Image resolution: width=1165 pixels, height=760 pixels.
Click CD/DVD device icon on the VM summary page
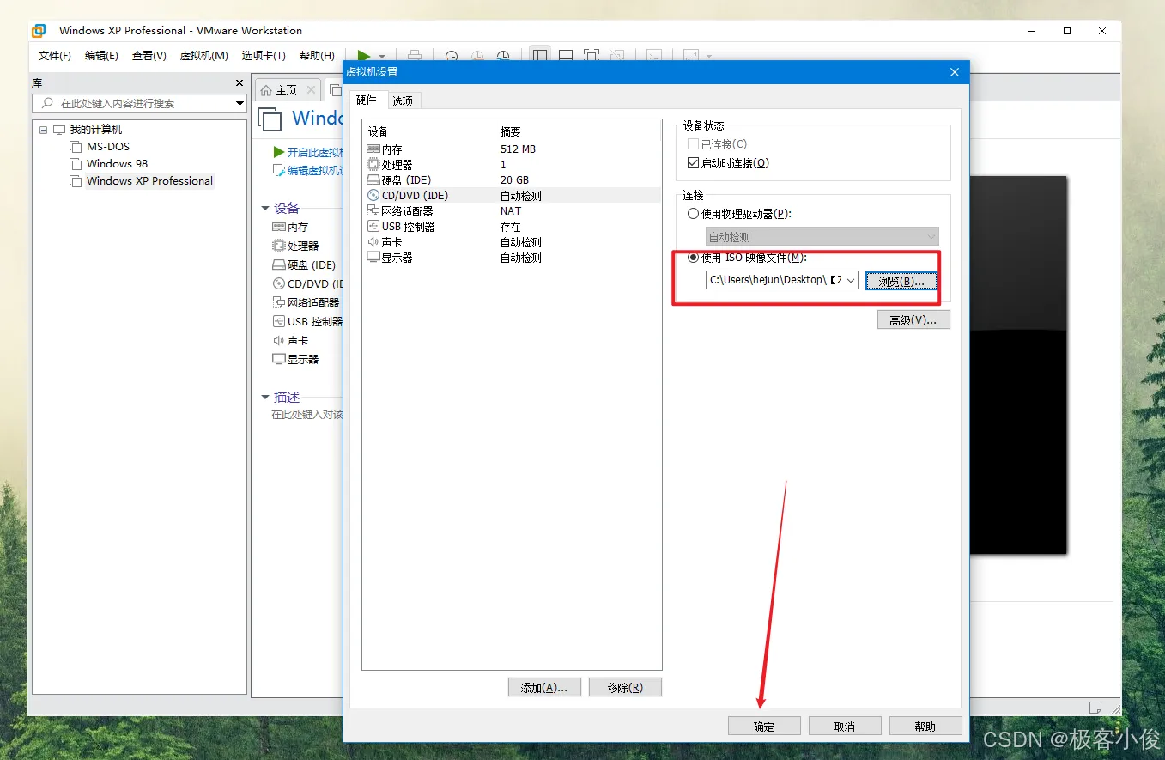[278, 283]
